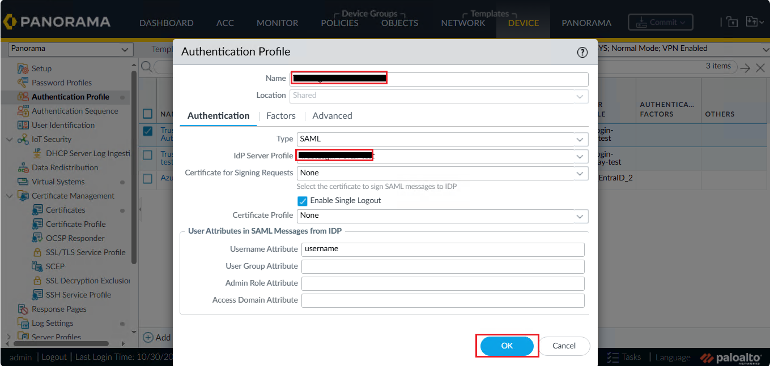The width and height of the screenshot is (770, 366).
Task: Click the help question mark icon
Action: coord(582,52)
